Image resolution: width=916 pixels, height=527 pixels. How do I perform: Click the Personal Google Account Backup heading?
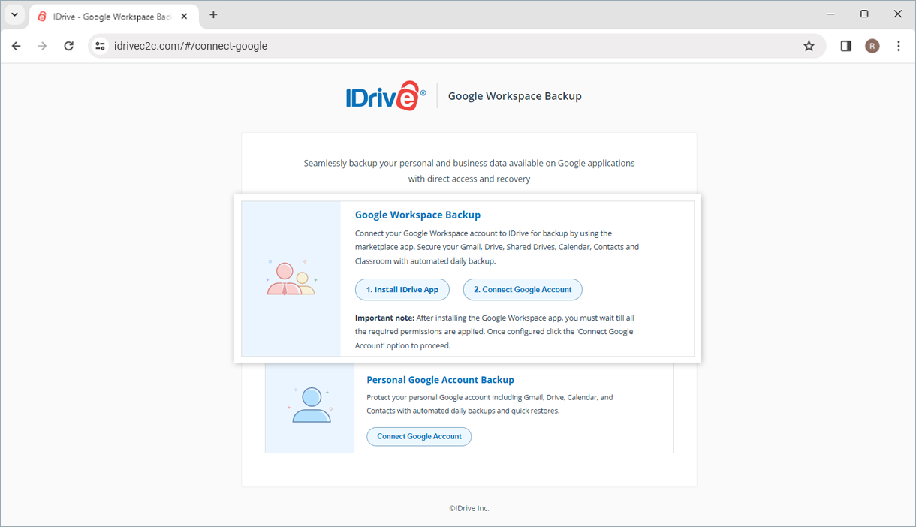(x=440, y=380)
